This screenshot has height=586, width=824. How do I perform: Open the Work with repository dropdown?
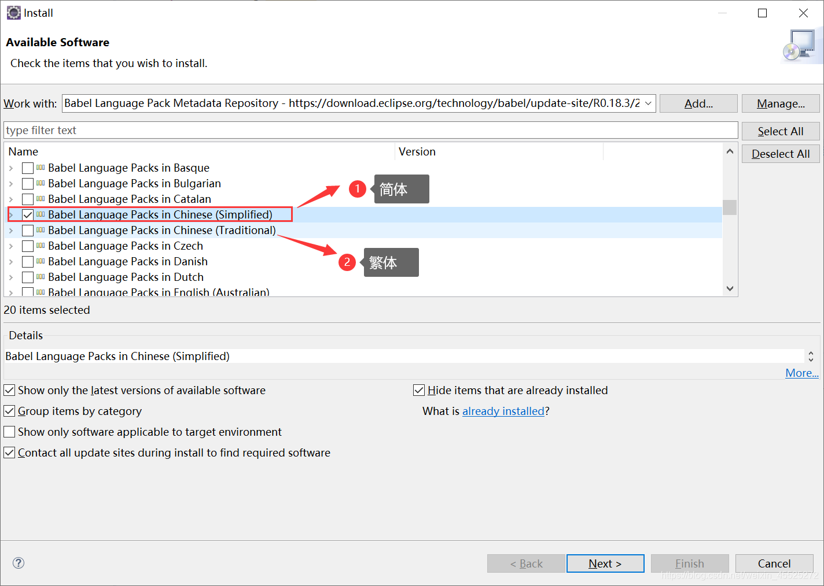pyautogui.click(x=648, y=103)
